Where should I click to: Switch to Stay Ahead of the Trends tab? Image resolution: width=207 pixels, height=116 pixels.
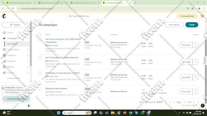[x=53, y=3]
